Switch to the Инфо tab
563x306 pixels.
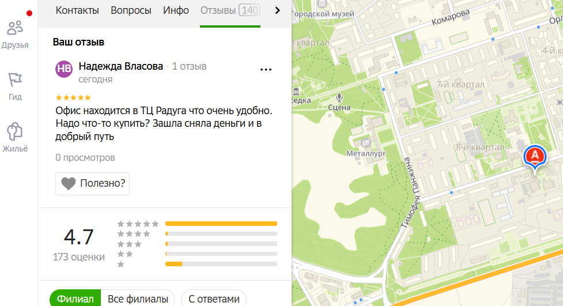(x=176, y=10)
